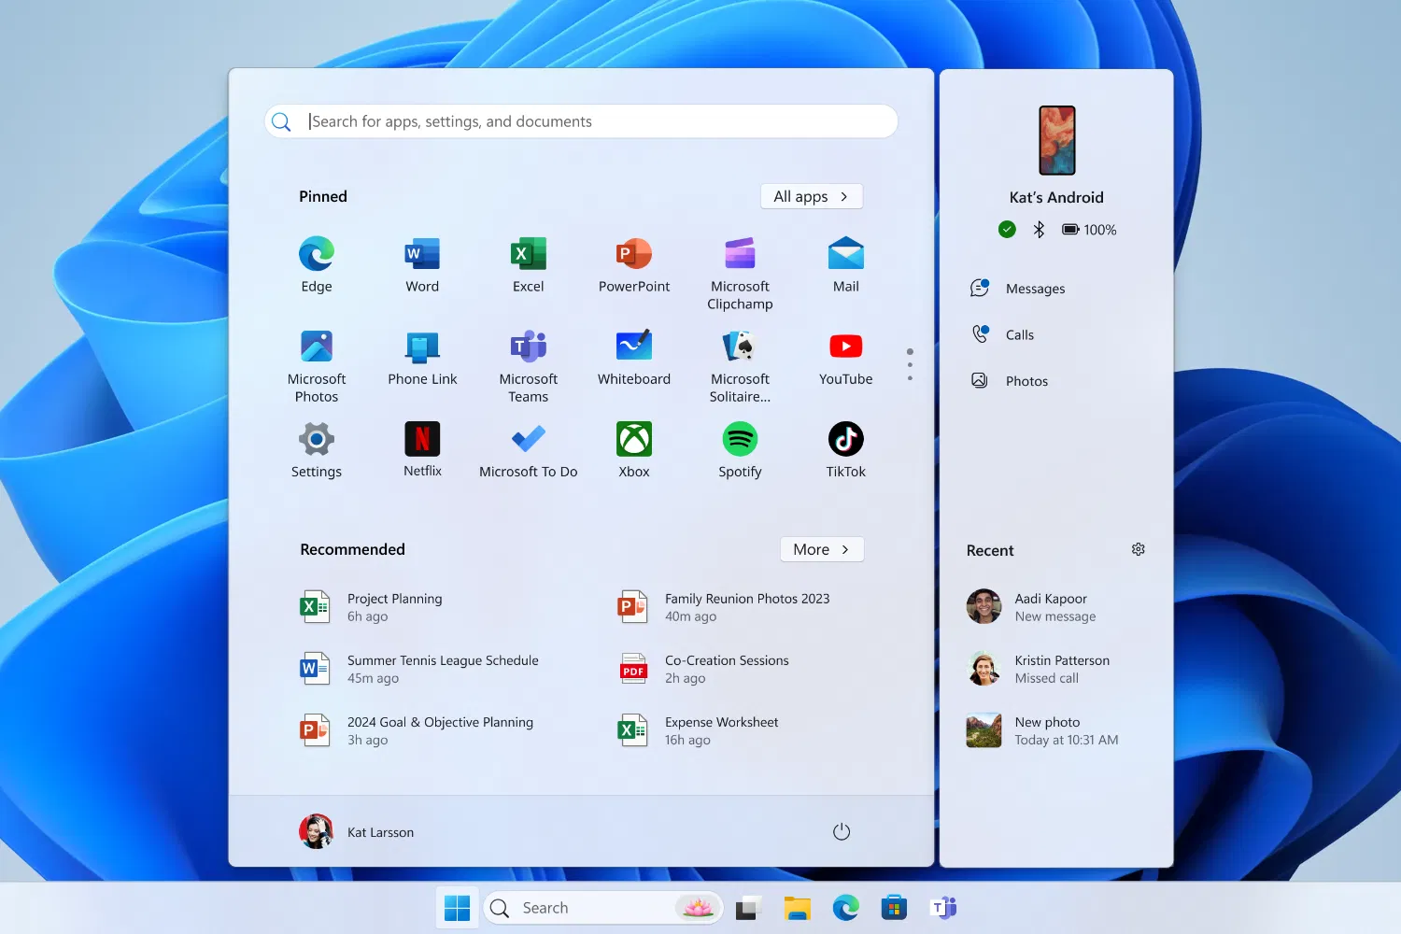Viewport: 1401px width, 934px height.
Task: Open Task View on the taskbar
Action: click(x=748, y=908)
